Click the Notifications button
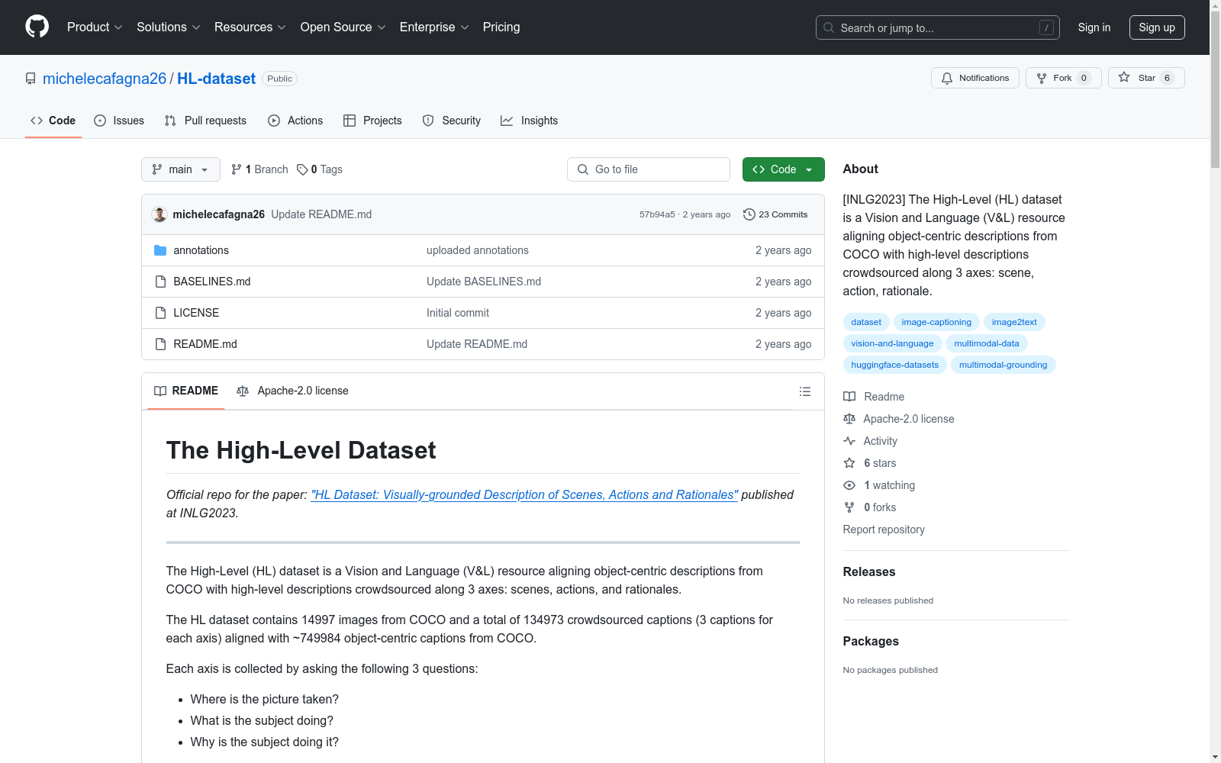This screenshot has height=763, width=1221. 975,78
